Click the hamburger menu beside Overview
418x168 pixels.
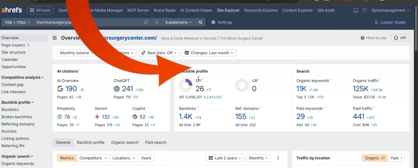tap(55, 38)
